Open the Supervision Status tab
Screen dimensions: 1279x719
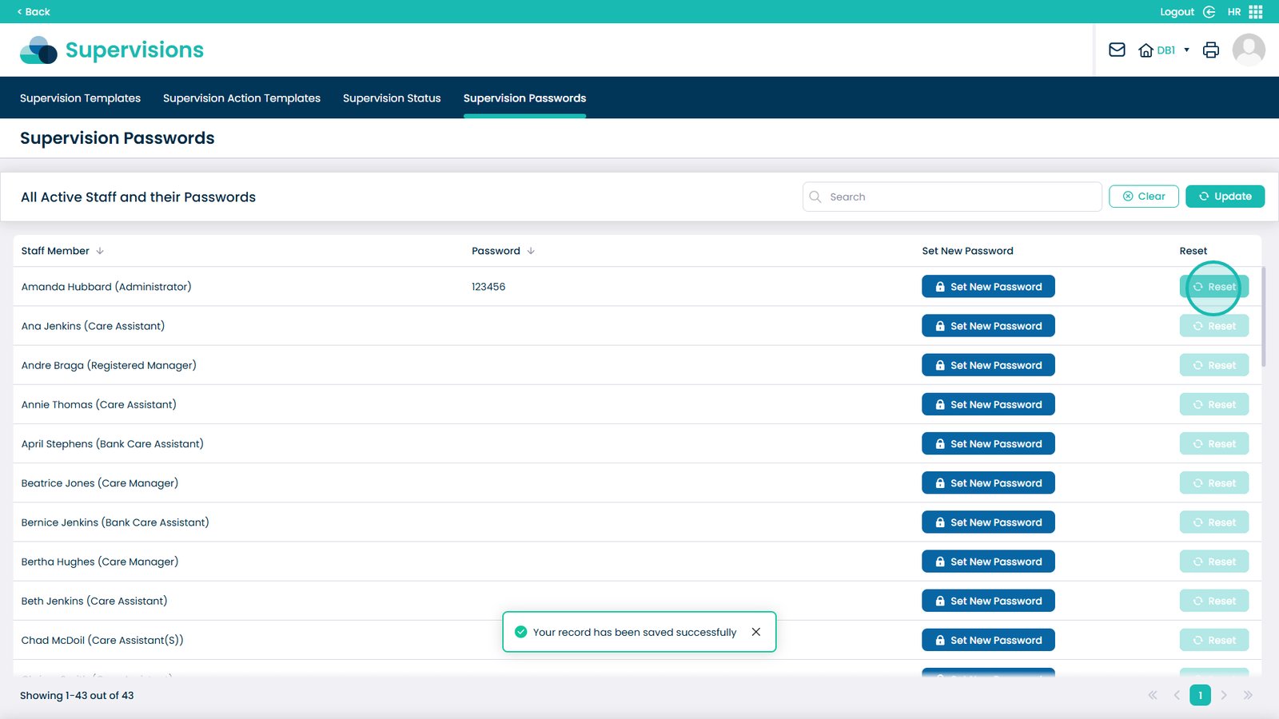pyautogui.click(x=392, y=98)
